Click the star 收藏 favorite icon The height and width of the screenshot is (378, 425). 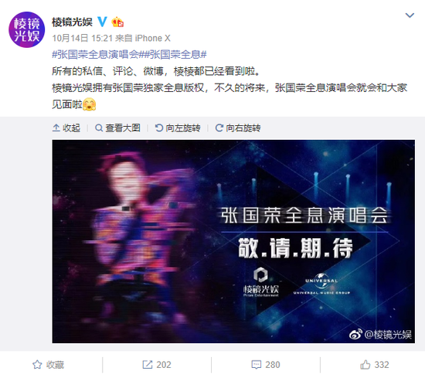(37, 365)
